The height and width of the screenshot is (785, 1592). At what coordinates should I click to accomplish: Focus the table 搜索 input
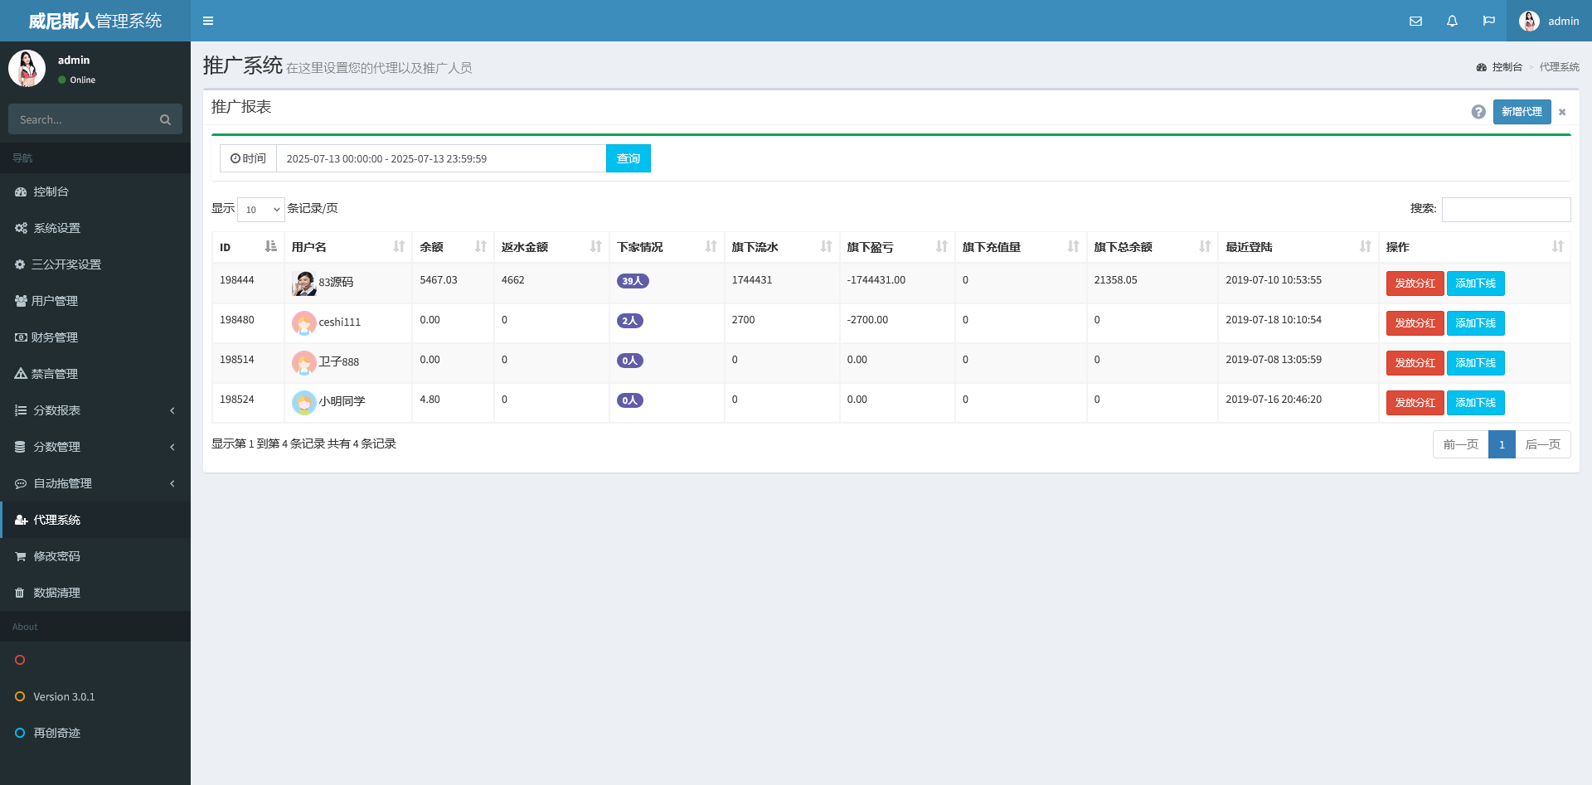tap(1506, 210)
